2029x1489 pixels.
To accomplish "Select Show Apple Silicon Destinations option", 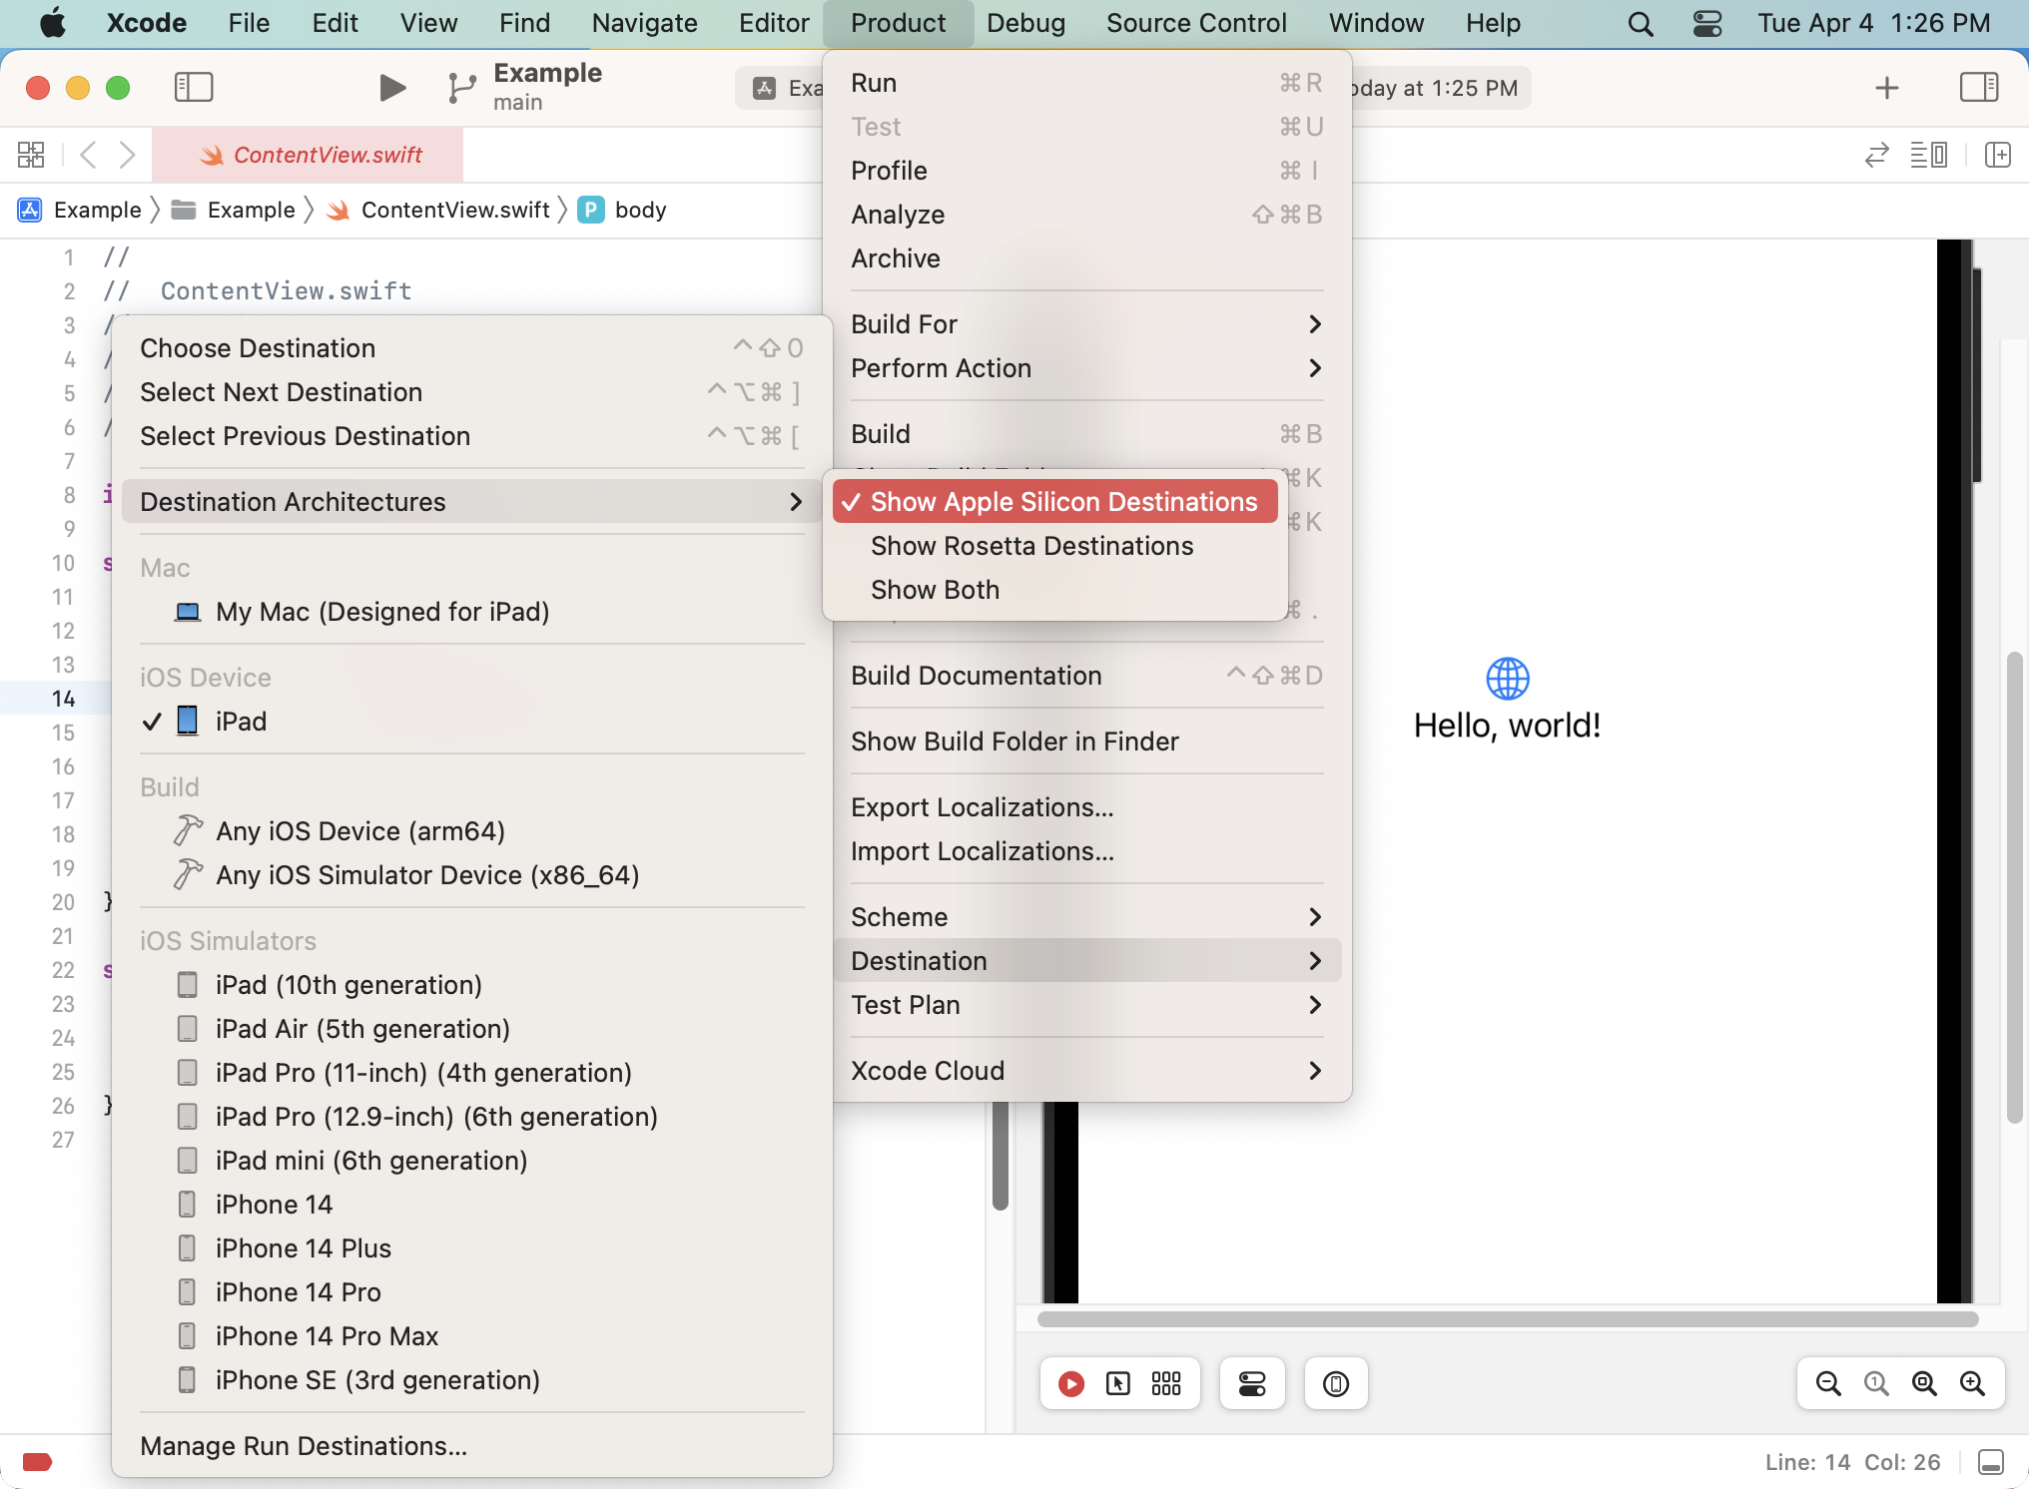I will pyautogui.click(x=1062, y=502).
